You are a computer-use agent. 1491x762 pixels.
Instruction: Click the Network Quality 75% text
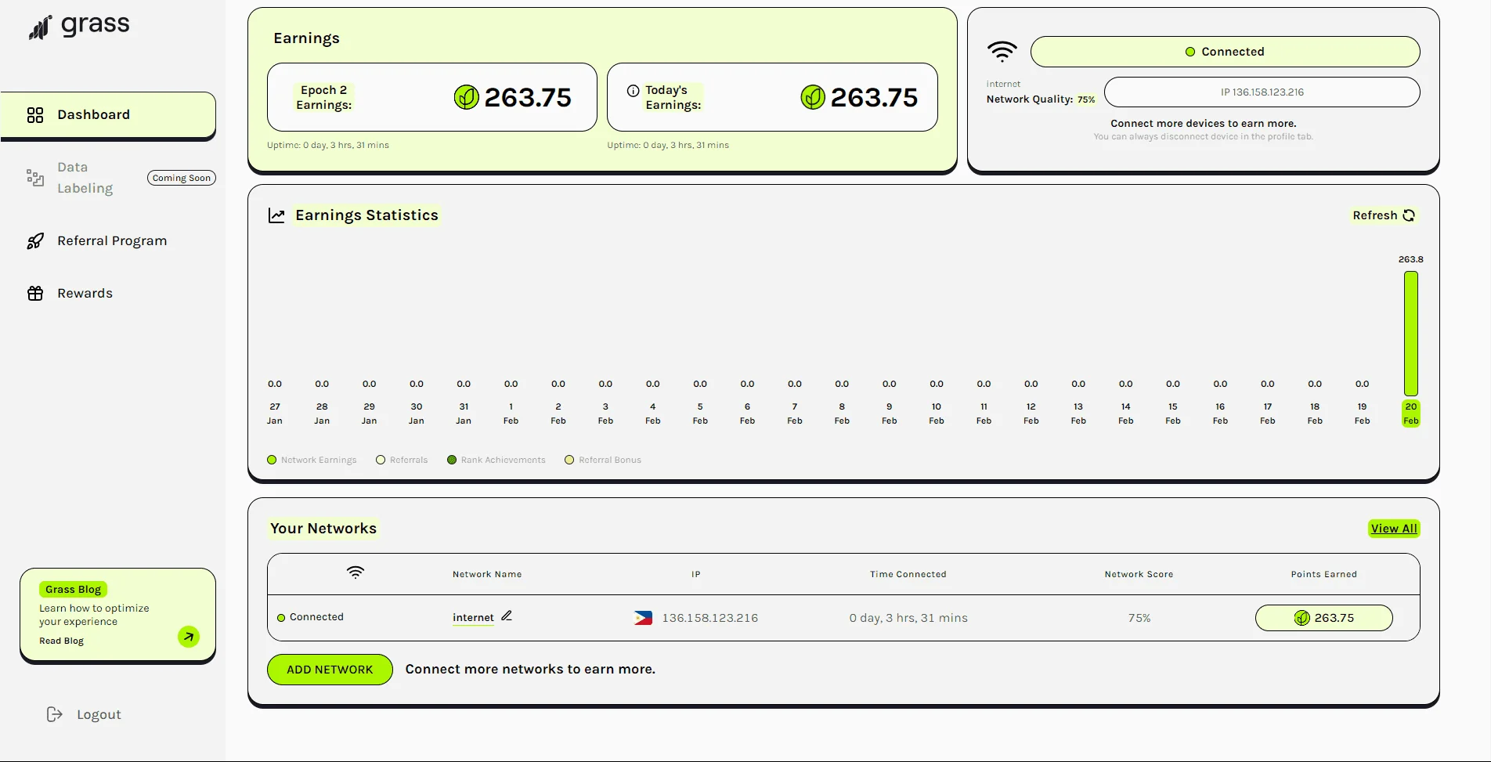coord(1041,99)
